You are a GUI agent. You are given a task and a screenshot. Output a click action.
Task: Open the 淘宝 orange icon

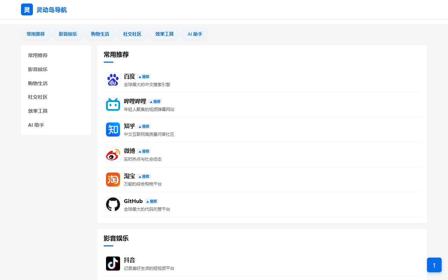(113, 180)
